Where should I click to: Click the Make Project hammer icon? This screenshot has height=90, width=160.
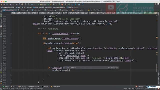pos(38,4)
